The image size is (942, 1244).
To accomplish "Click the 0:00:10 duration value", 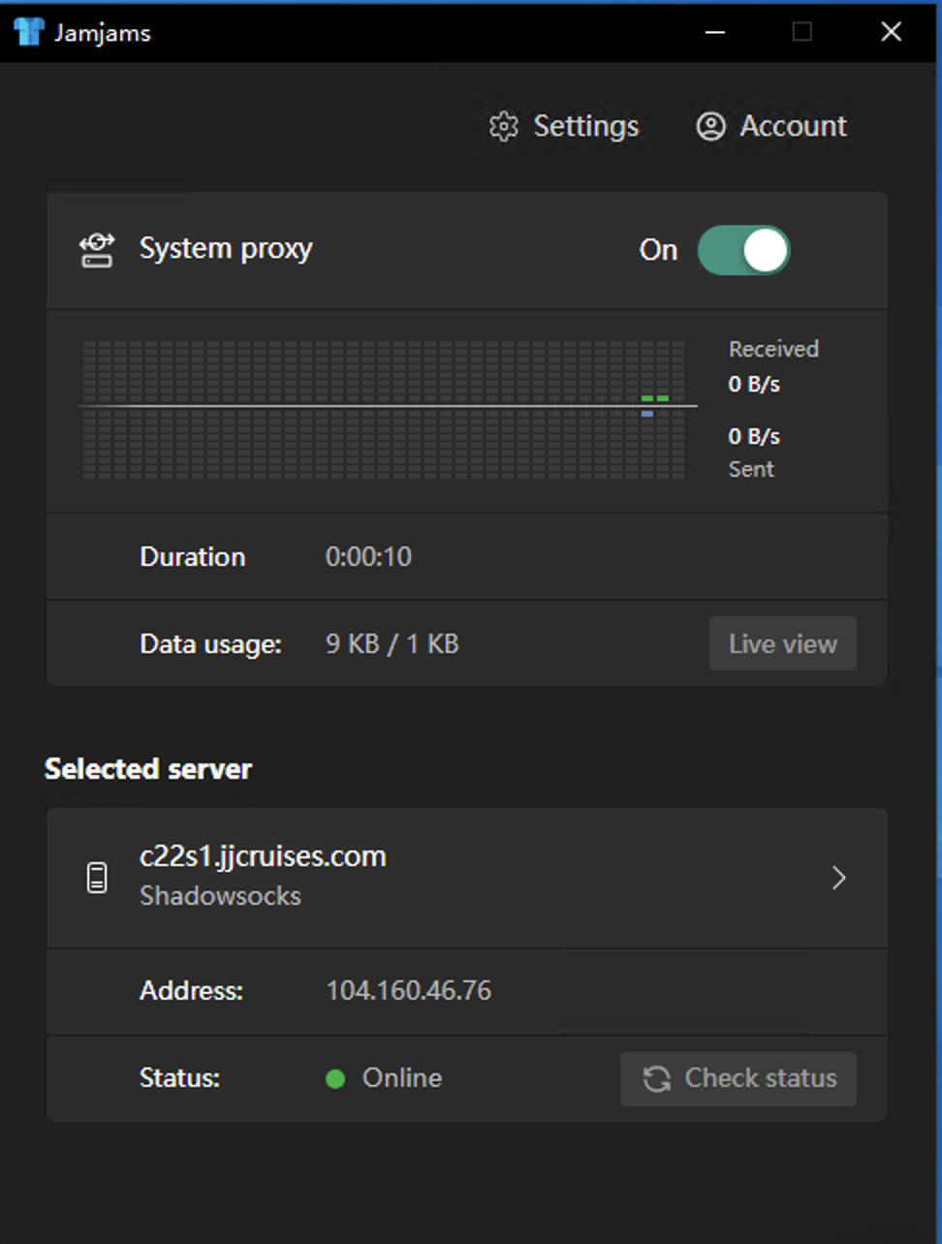I will (x=368, y=557).
